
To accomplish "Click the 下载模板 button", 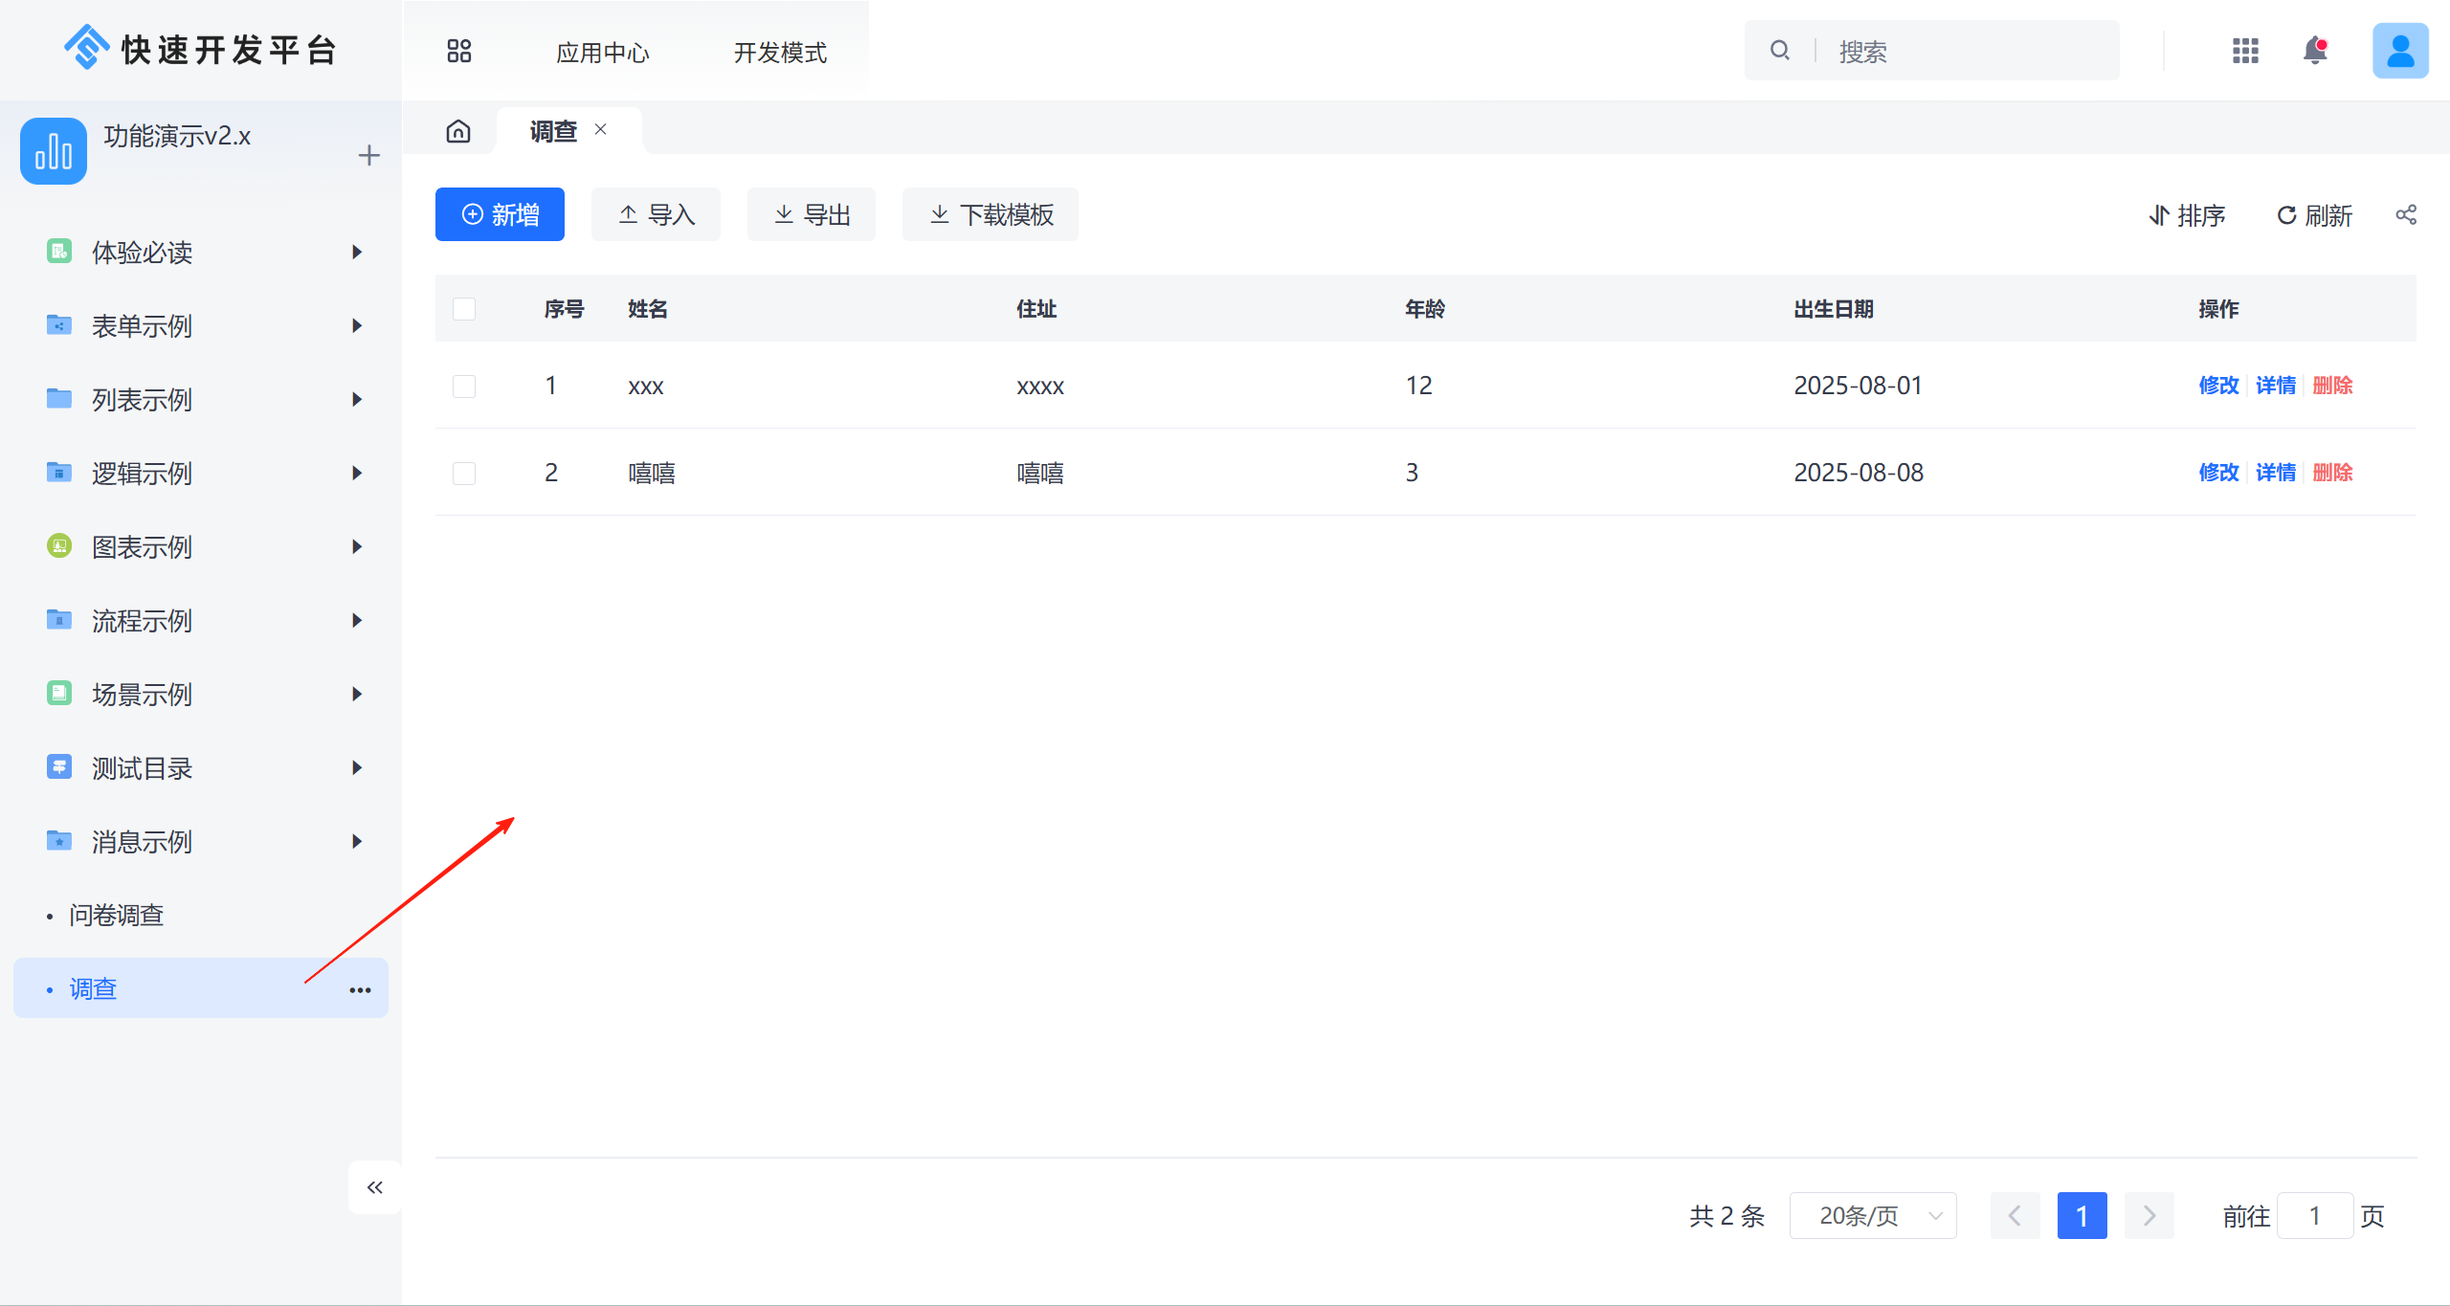I will 991,214.
